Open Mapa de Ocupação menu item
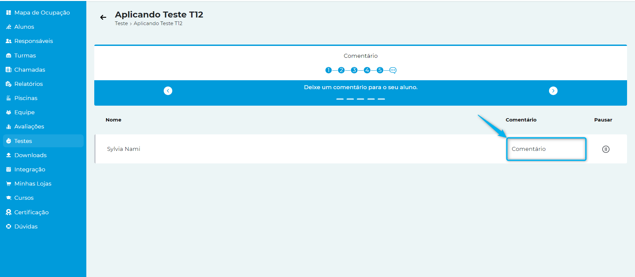Image resolution: width=635 pixels, height=277 pixels. [43, 13]
